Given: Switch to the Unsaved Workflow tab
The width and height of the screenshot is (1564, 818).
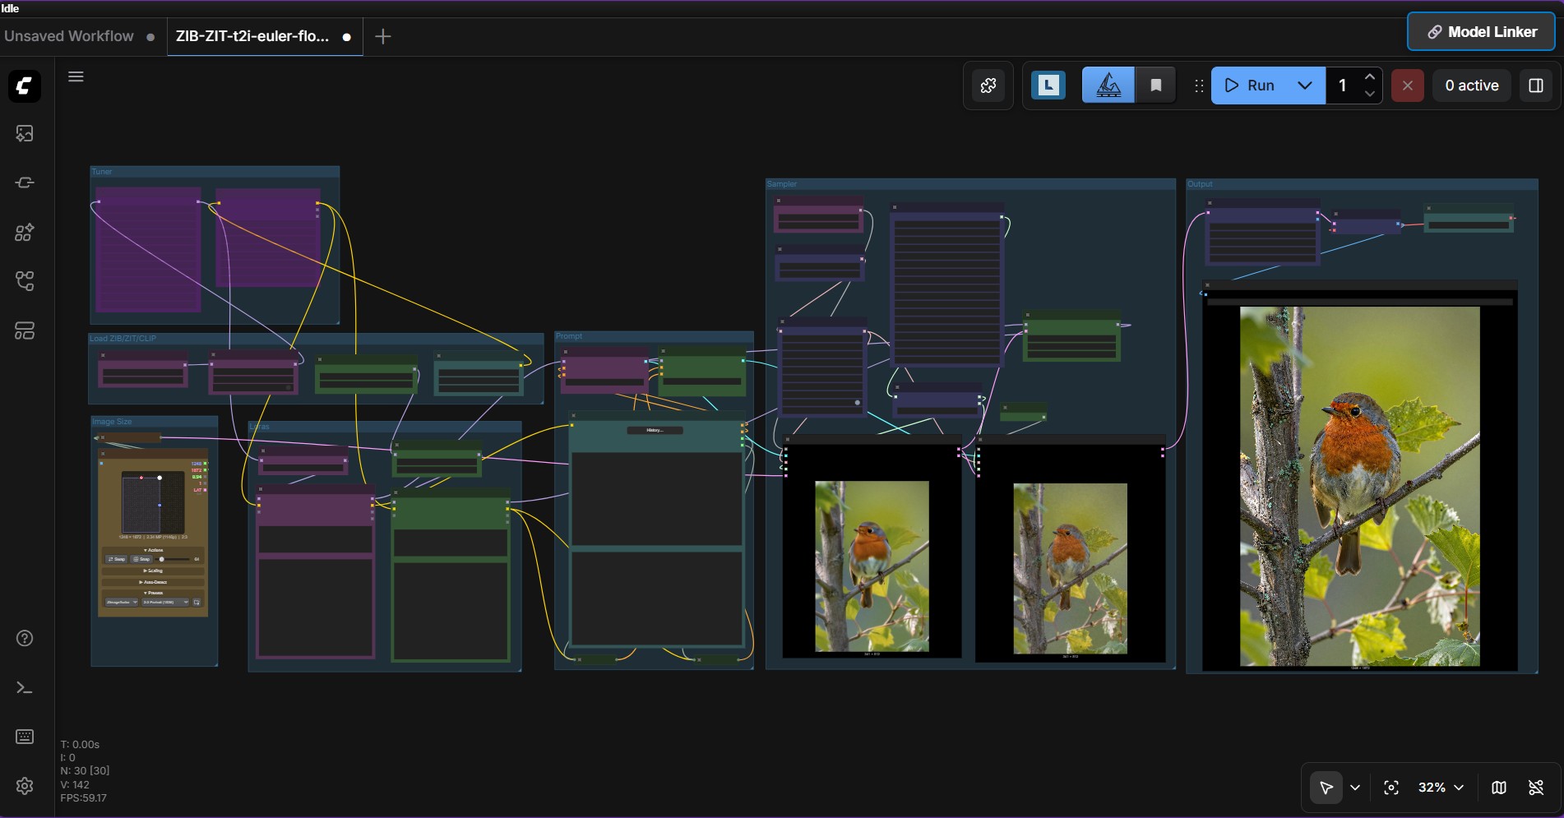Looking at the screenshot, I should [x=69, y=36].
